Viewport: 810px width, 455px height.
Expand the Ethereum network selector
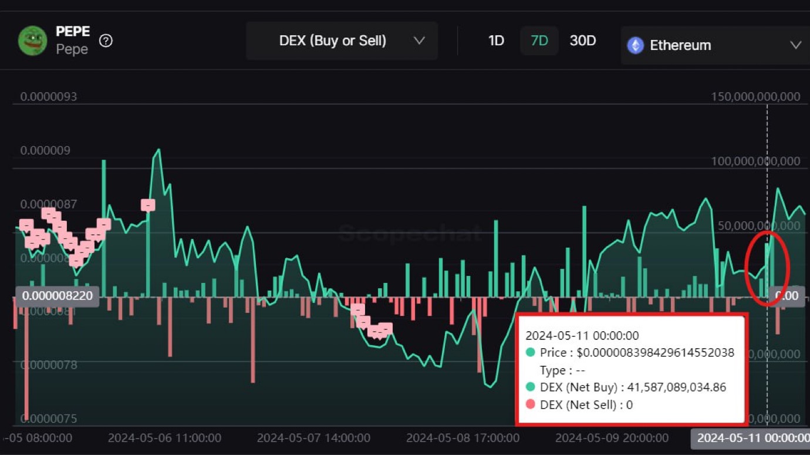[x=714, y=45]
